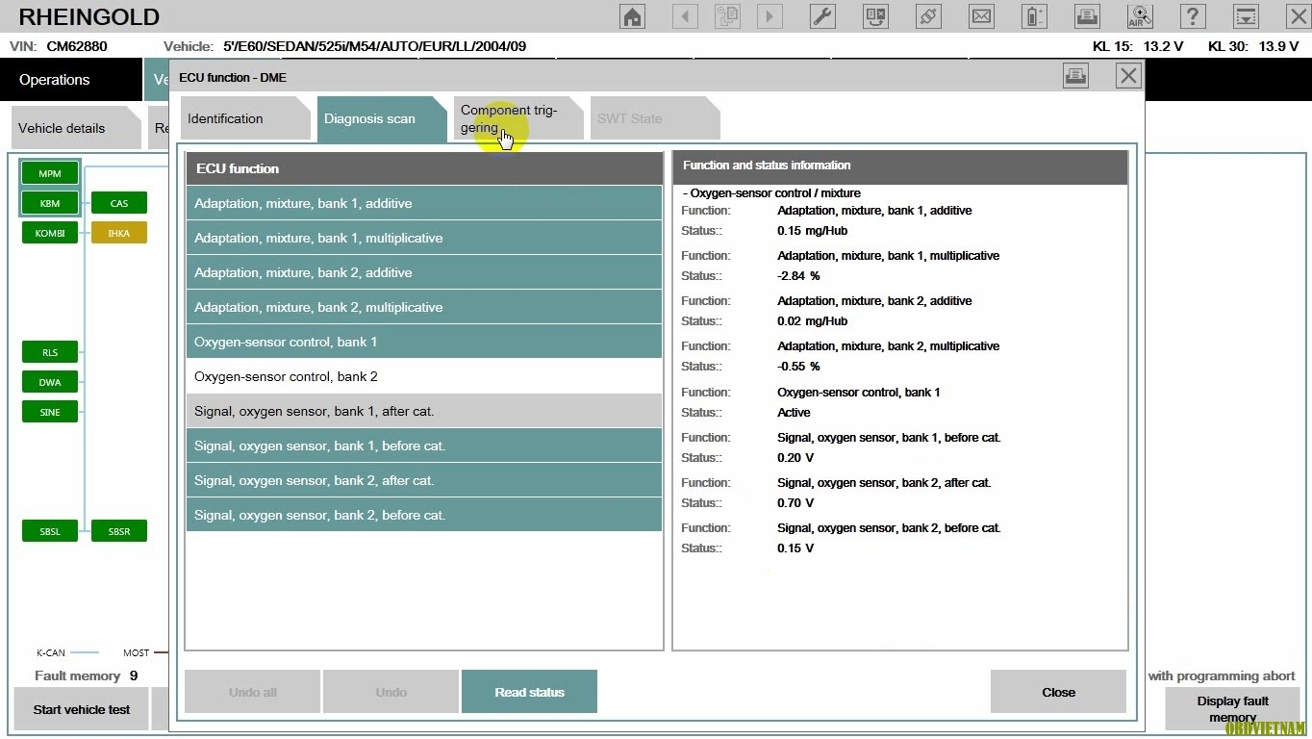Click the forward arrow in top toolbar
1312x739 pixels.
click(770, 16)
